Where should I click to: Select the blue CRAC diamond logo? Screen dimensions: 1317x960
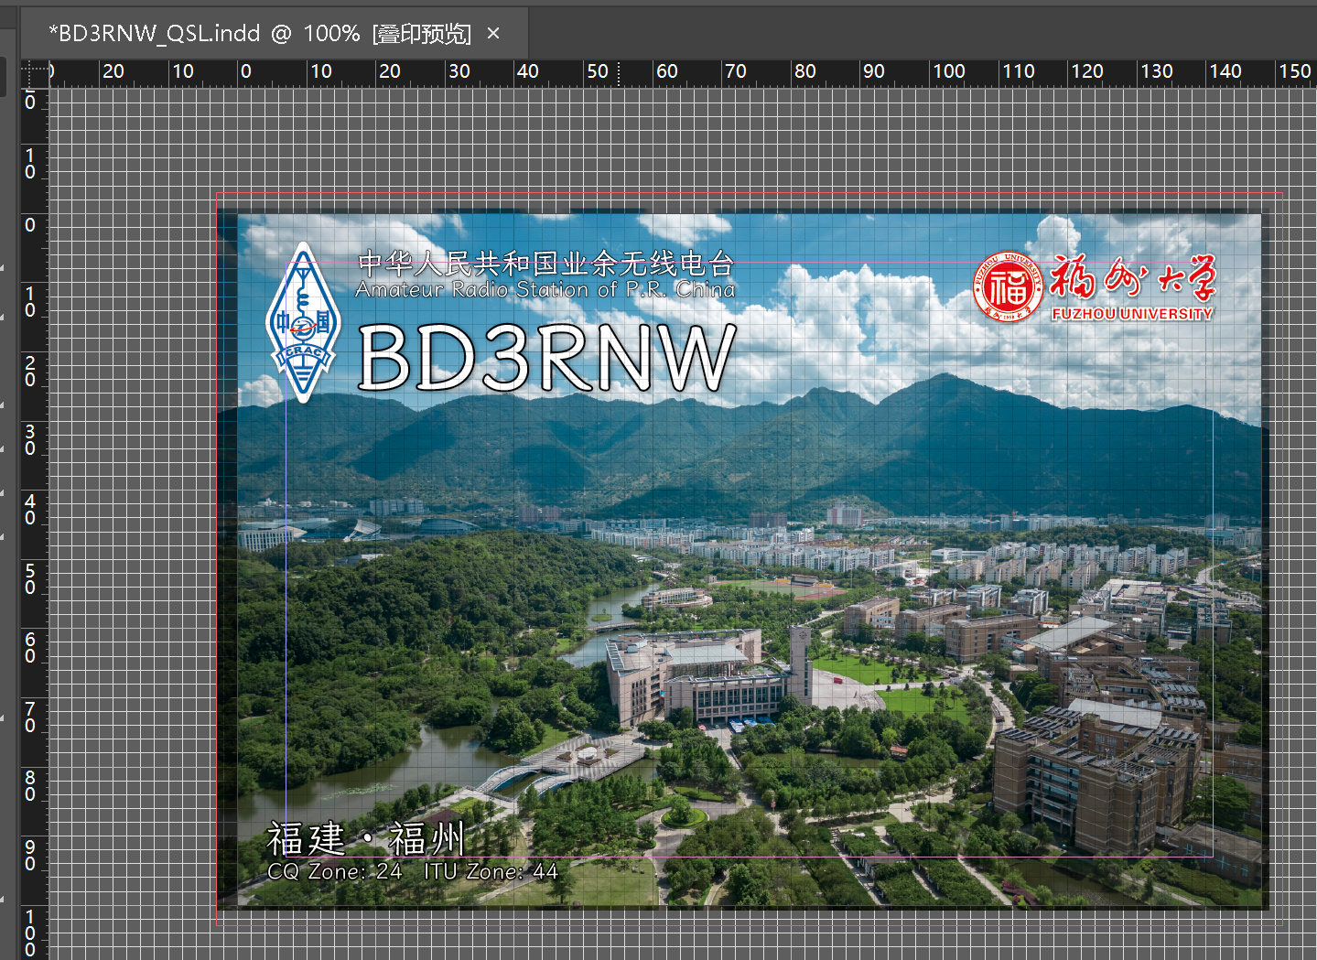[x=303, y=322]
